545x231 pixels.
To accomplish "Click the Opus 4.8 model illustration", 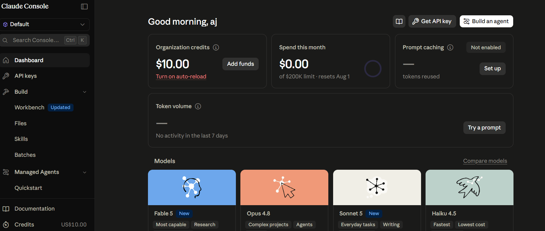I will click(284, 187).
